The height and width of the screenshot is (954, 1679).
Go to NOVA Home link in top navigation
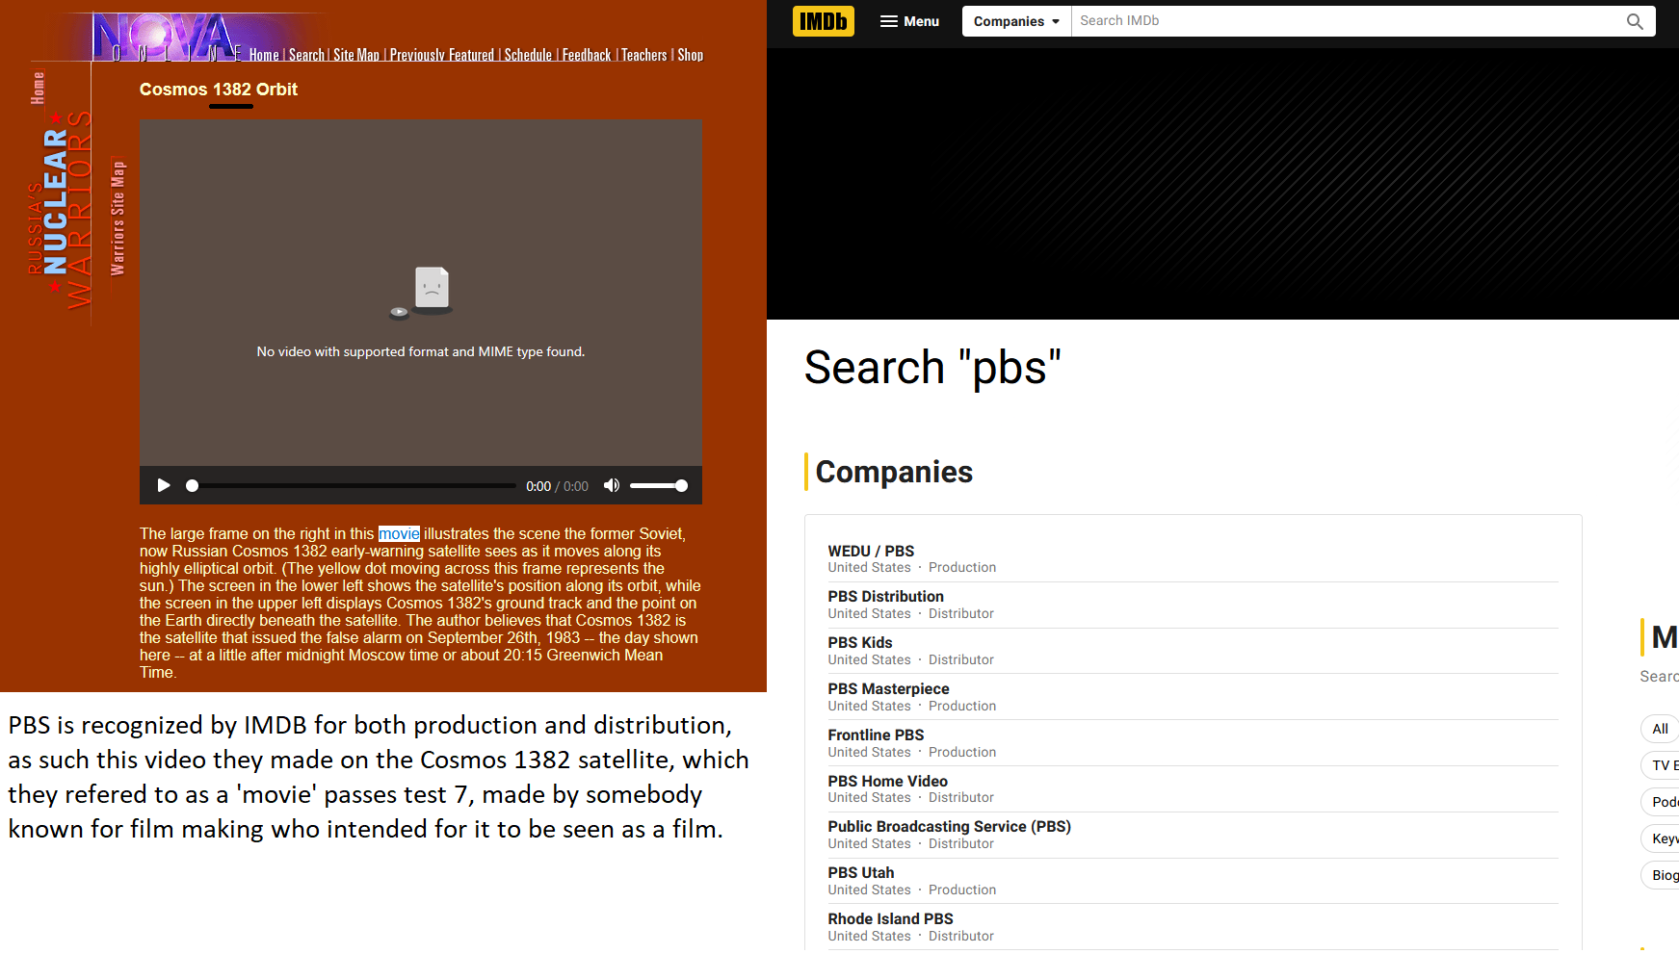[264, 56]
